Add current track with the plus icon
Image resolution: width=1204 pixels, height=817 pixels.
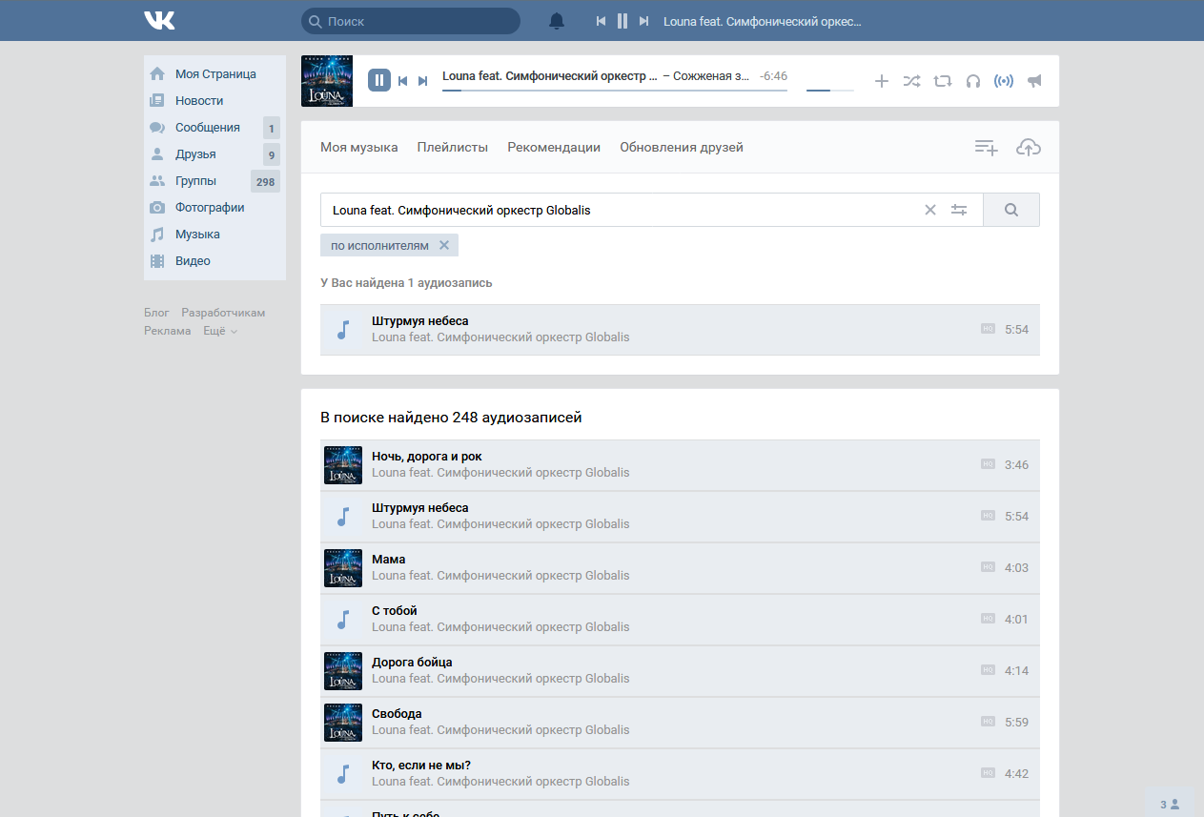point(882,81)
